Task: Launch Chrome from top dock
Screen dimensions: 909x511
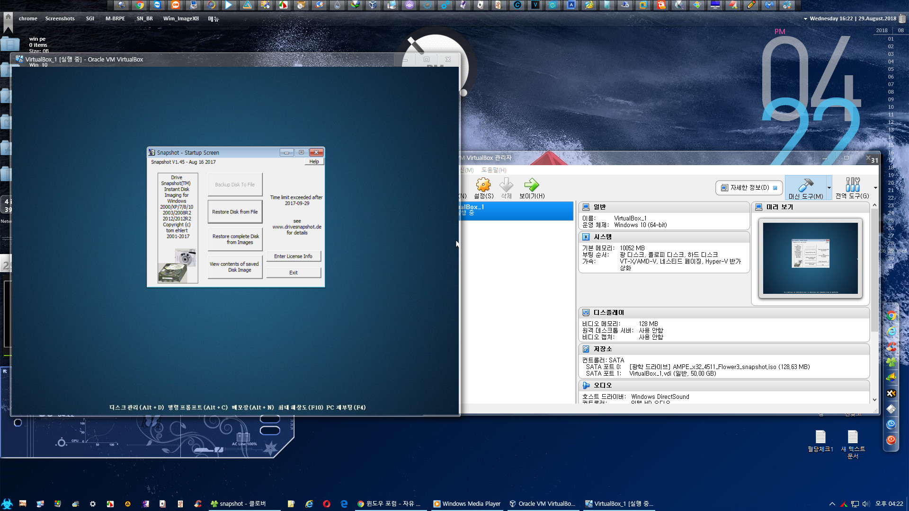Action: point(140,5)
